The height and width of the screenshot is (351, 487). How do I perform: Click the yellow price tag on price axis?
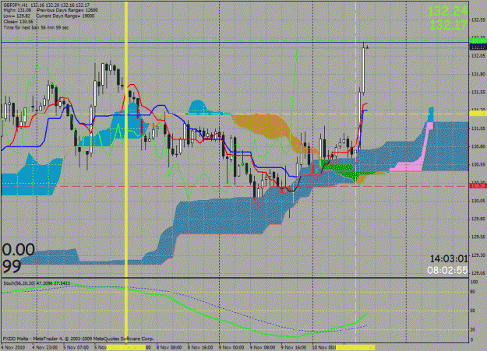(x=478, y=114)
